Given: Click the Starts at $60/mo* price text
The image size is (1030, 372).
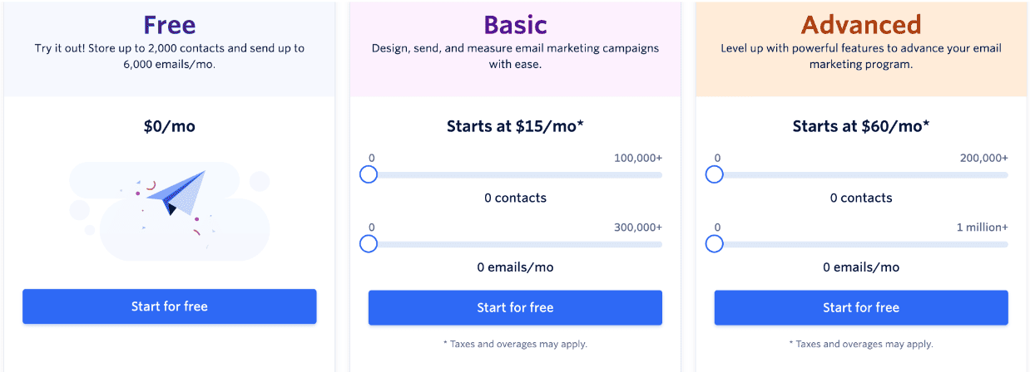Looking at the screenshot, I should tap(861, 126).
